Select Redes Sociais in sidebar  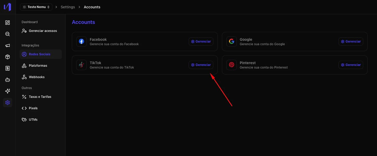pos(41,54)
